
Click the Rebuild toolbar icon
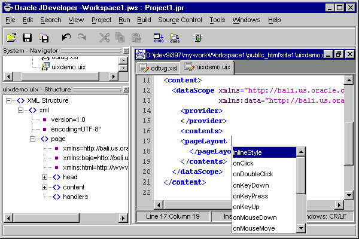[x=175, y=38]
